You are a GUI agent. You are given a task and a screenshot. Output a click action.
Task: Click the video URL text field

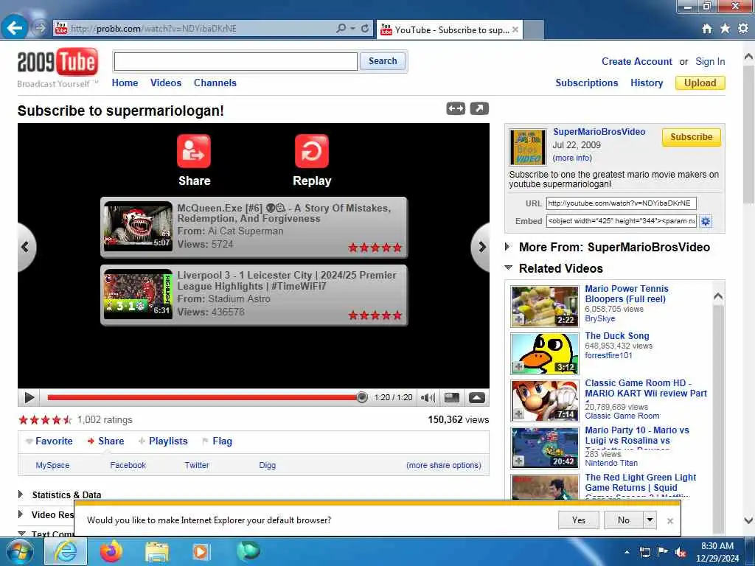pos(621,203)
